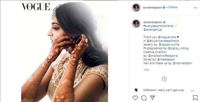200x102 pixels.
Task: Click the Vogue cover photo
Action: pos(65,52)
